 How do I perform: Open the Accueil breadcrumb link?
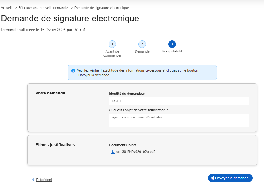6,8
